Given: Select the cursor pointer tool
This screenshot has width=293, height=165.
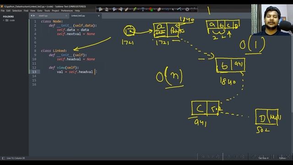Looking at the screenshot, I should point(173,9).
